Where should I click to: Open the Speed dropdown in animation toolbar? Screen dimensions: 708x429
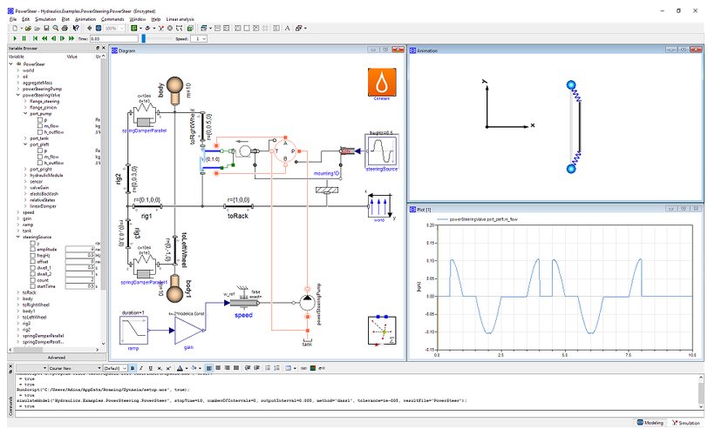point(199,38)
